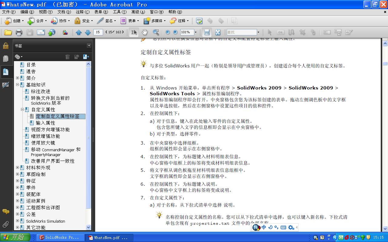Open the 文档(D) menu
The height and width of the screenshot is (242, 388).
click(64, 12)
